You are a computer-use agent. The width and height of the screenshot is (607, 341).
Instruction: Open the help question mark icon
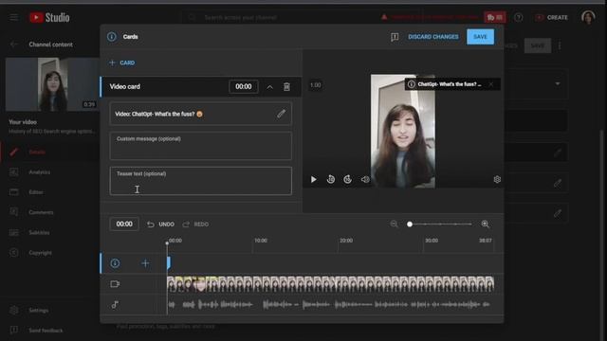[519, 17]
